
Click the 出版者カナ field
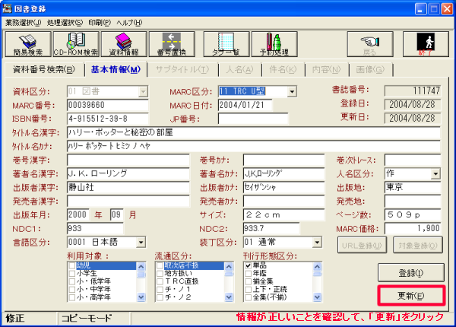point(283,187)
